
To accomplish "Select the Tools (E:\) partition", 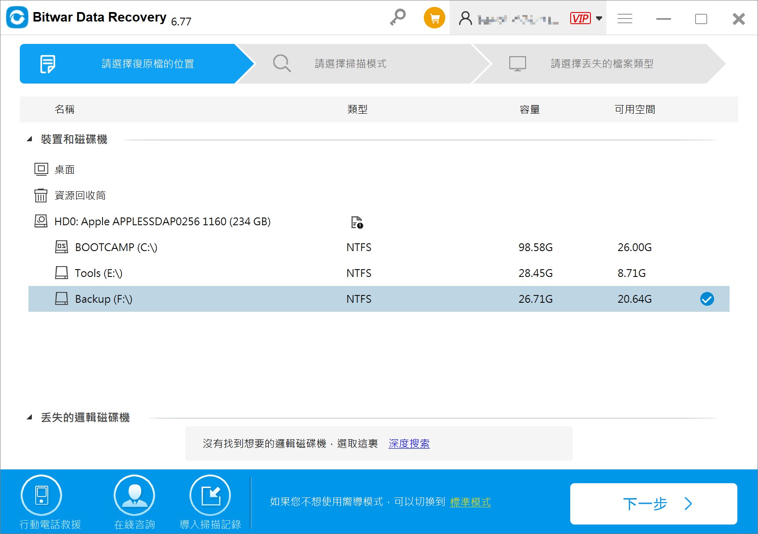I will [99, 273].
